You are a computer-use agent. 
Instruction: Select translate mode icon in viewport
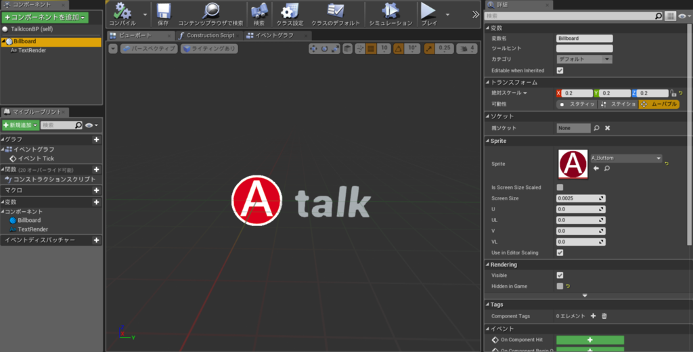pyautogui.click(x=313, y=49)
